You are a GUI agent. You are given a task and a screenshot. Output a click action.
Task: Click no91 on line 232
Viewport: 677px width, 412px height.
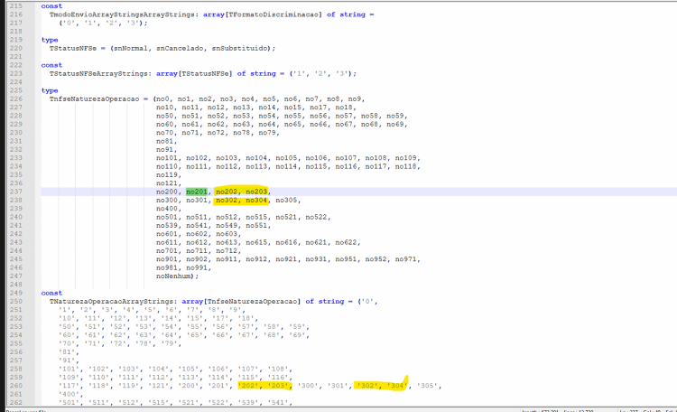(x=164, y=150)
